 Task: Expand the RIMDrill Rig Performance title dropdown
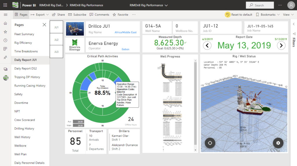tap(149, 5)
